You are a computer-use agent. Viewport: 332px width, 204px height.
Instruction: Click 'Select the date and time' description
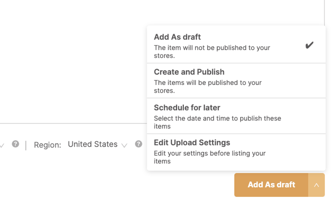coord(218,122)
